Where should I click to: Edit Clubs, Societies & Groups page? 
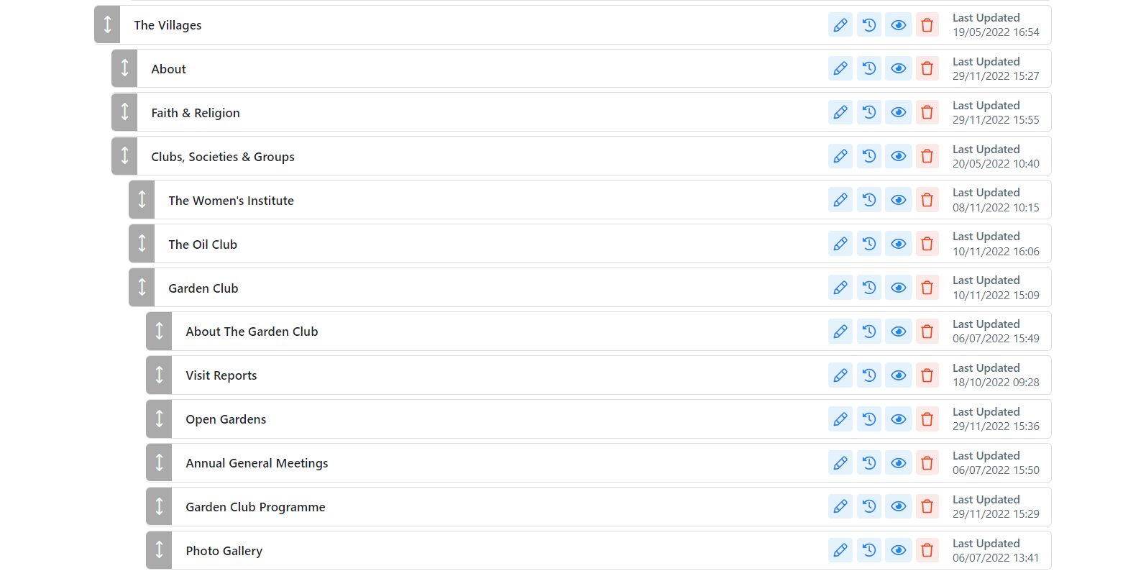(840, 157)
